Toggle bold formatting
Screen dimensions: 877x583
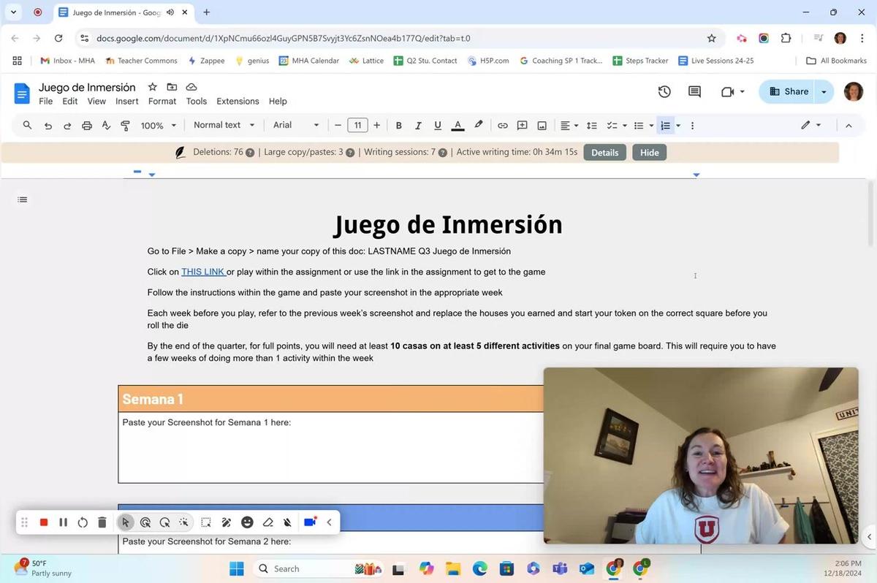coord(398,125)
